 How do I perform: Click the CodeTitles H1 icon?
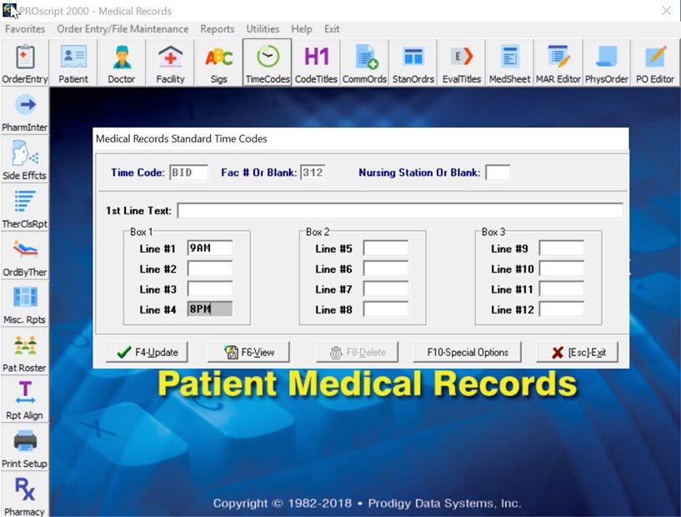[316, 63]
